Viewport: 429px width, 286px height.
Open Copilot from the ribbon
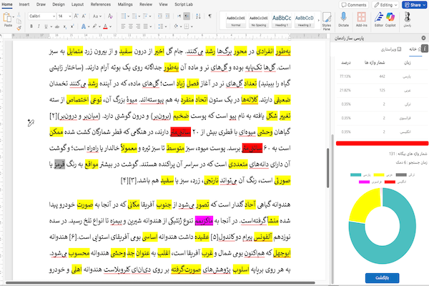(390, 19)
